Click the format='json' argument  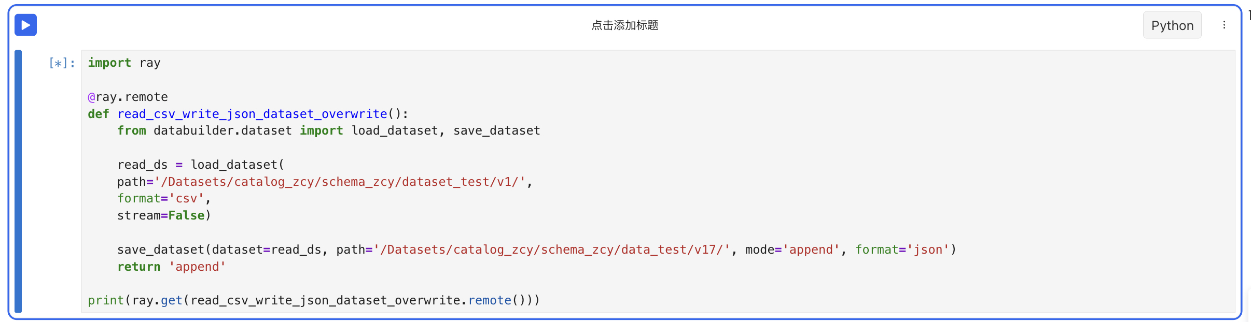[902, 250]
